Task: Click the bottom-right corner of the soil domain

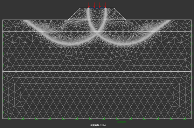Action: click(192, 119)
